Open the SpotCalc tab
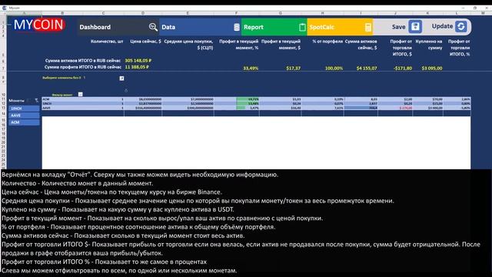The image size is (492, 277). point(340,27)
